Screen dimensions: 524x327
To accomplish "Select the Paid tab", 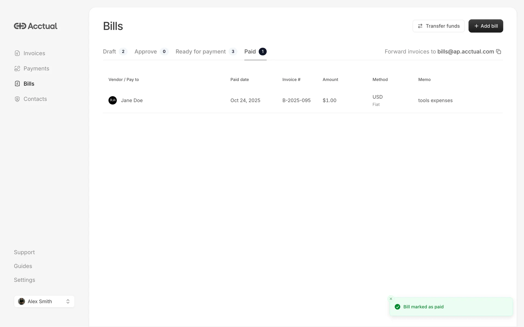I will pyautogui.click(x=250, y=52).
